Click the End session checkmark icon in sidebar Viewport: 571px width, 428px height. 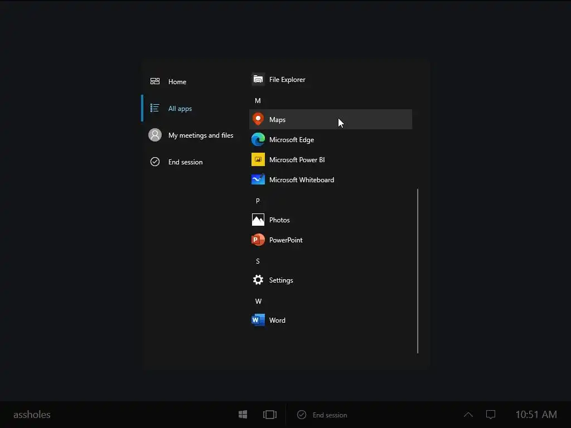pyautogui.click(x=155, y=162)
